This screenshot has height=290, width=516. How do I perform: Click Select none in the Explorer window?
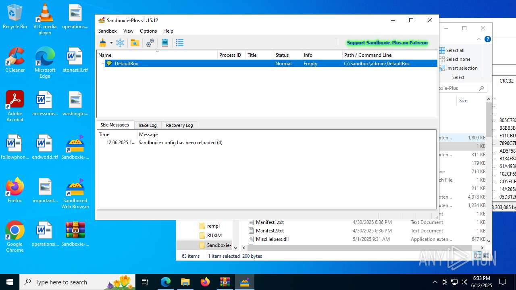455,59
